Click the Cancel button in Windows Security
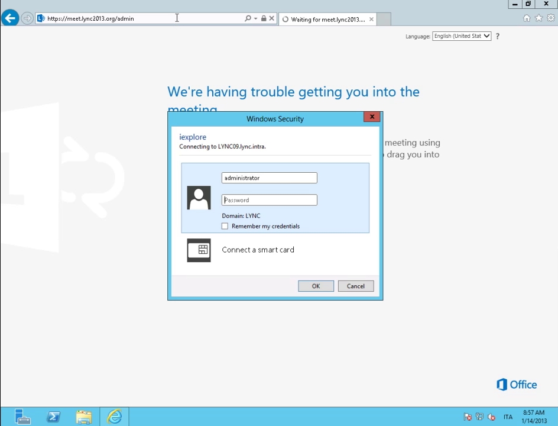 pyautogui.click(x=356, y=286)
